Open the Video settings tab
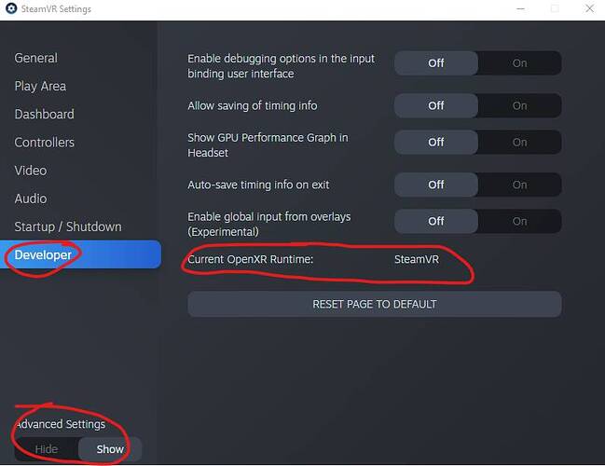This screenshot has width=605, height=466. click(31, 171)
